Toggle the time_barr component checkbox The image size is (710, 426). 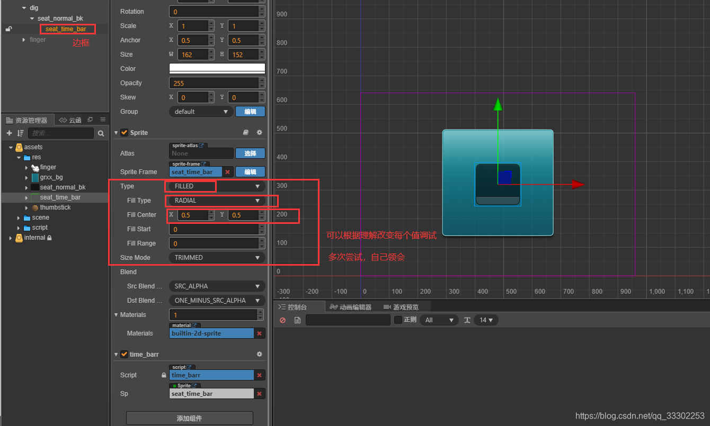(125, 354)
